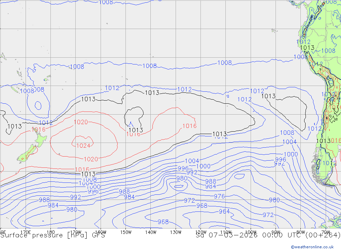This screenshot has height=250, width=341.
Task: Select the 140W longitude label
Action: [x=151, y=232]
